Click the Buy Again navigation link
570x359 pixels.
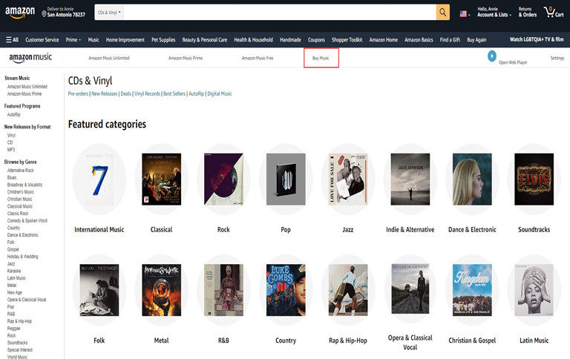[x=476, y=39]
